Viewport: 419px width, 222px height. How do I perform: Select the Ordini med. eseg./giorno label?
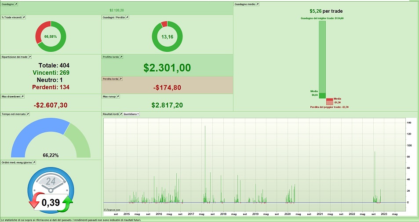pyautogui.click(x=17, y=162)
